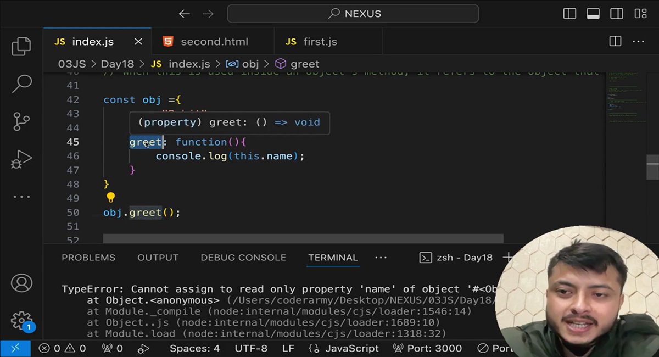
Task: Click the Port: 3000 Live Server item
Action: pos(427,348)
